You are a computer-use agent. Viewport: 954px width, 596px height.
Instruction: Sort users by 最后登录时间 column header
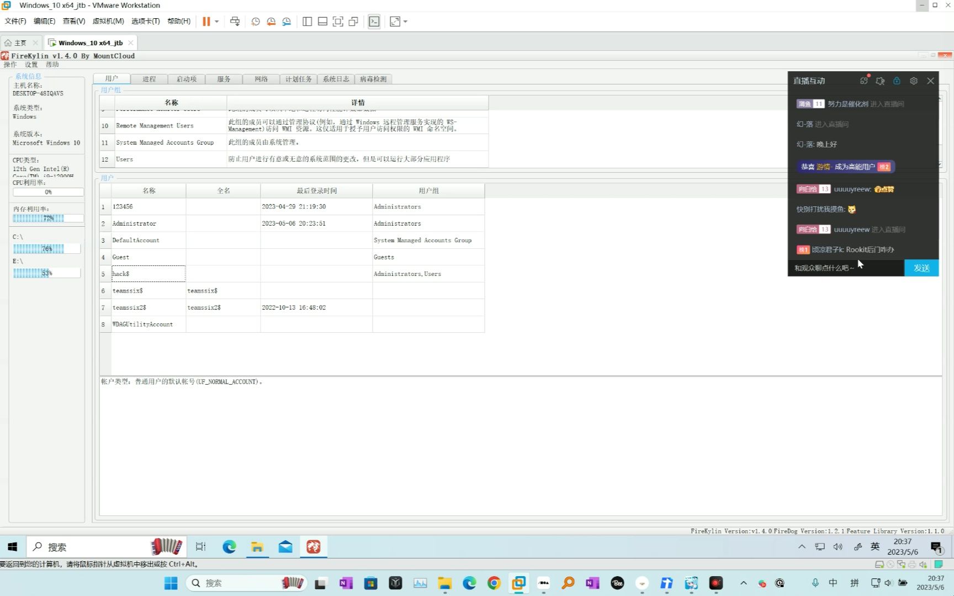(316, 190)
